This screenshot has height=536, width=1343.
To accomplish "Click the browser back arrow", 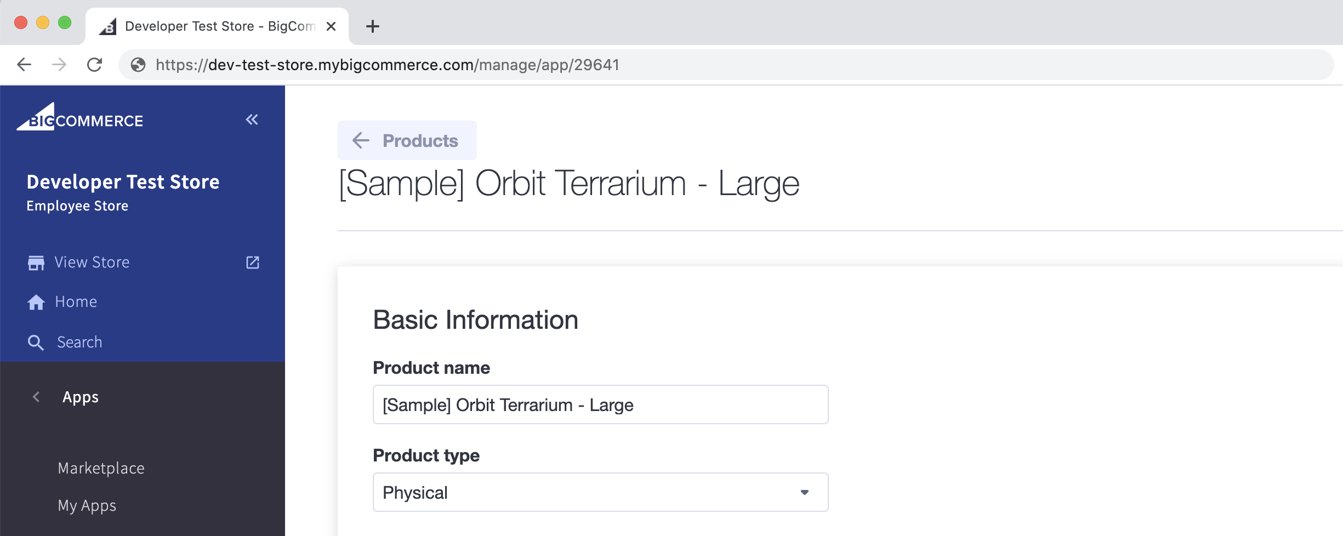I will coord(24,64).
